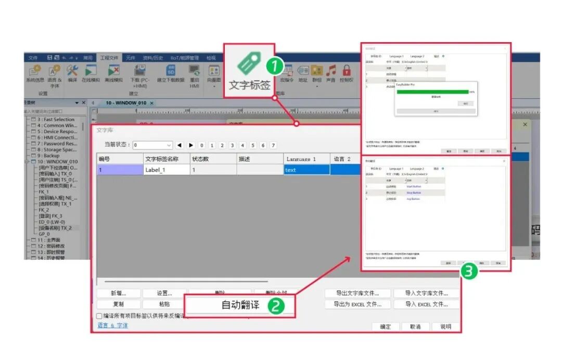Viewport: 562px width, 344px height.
Task: Switch to the 检视 ribbon tab
Action: coord(211,57)
